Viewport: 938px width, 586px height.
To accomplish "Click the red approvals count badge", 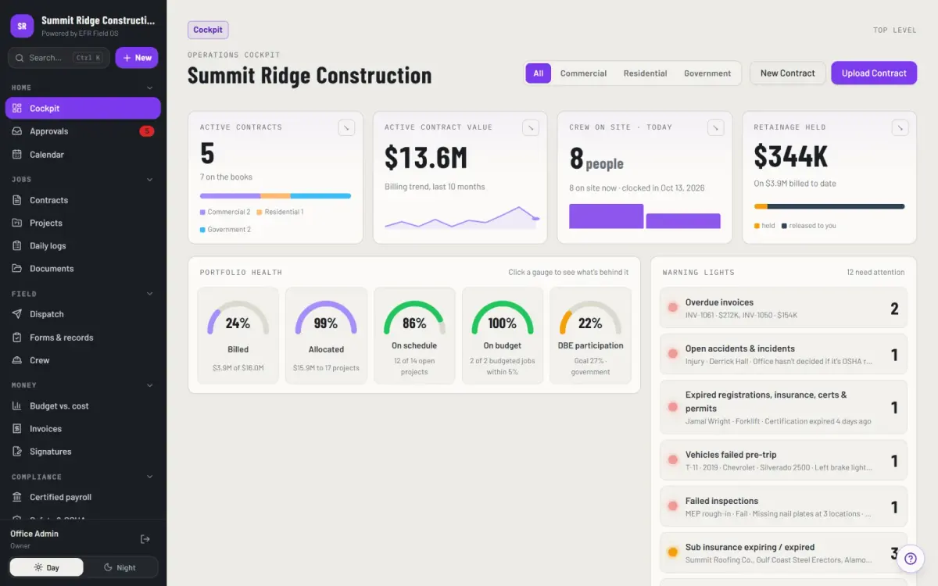I will (146, 131).
